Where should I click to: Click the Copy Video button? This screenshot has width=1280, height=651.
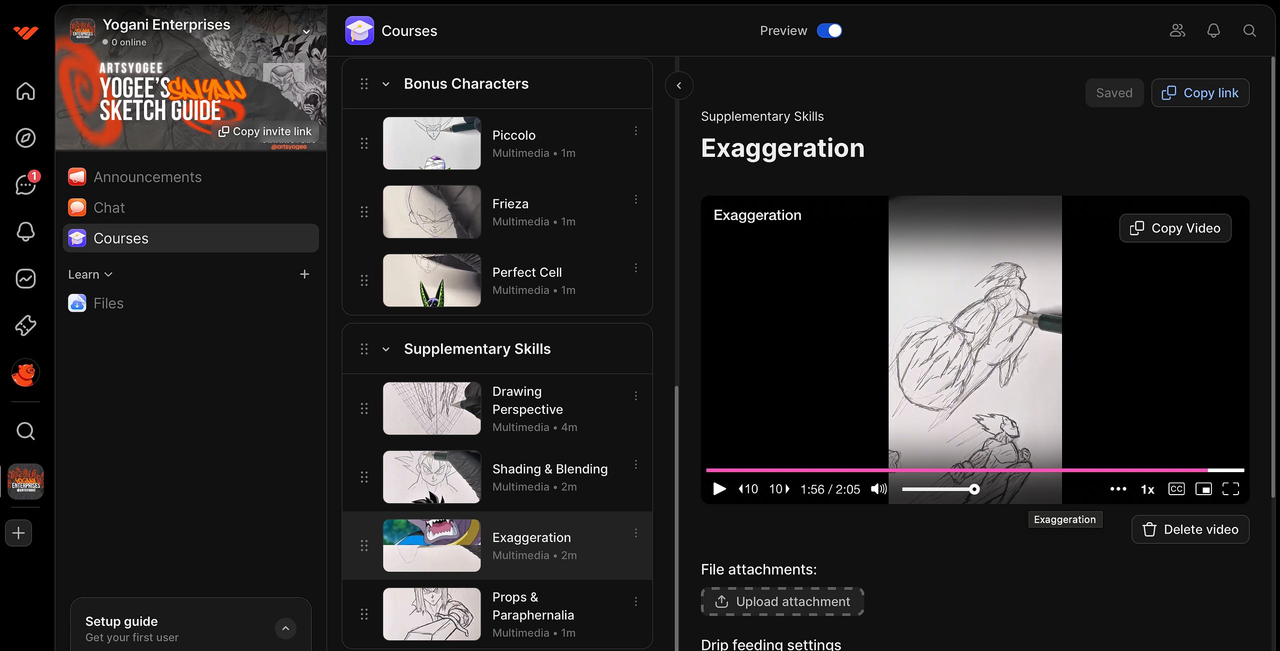1175,228
